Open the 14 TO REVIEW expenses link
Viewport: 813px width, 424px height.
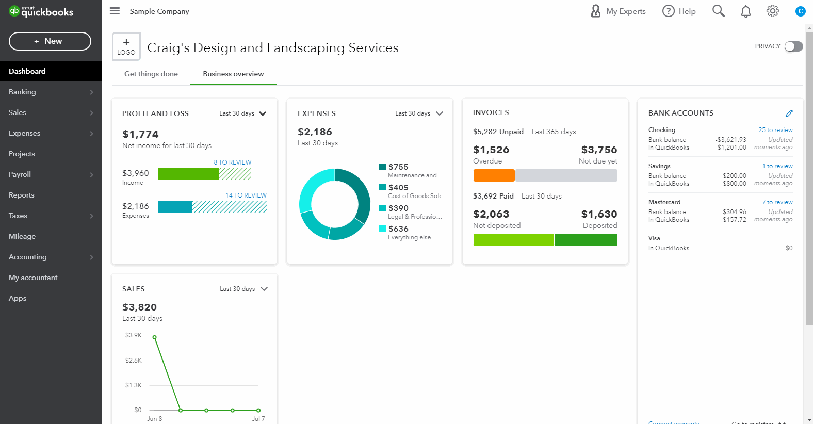[246, 195]
